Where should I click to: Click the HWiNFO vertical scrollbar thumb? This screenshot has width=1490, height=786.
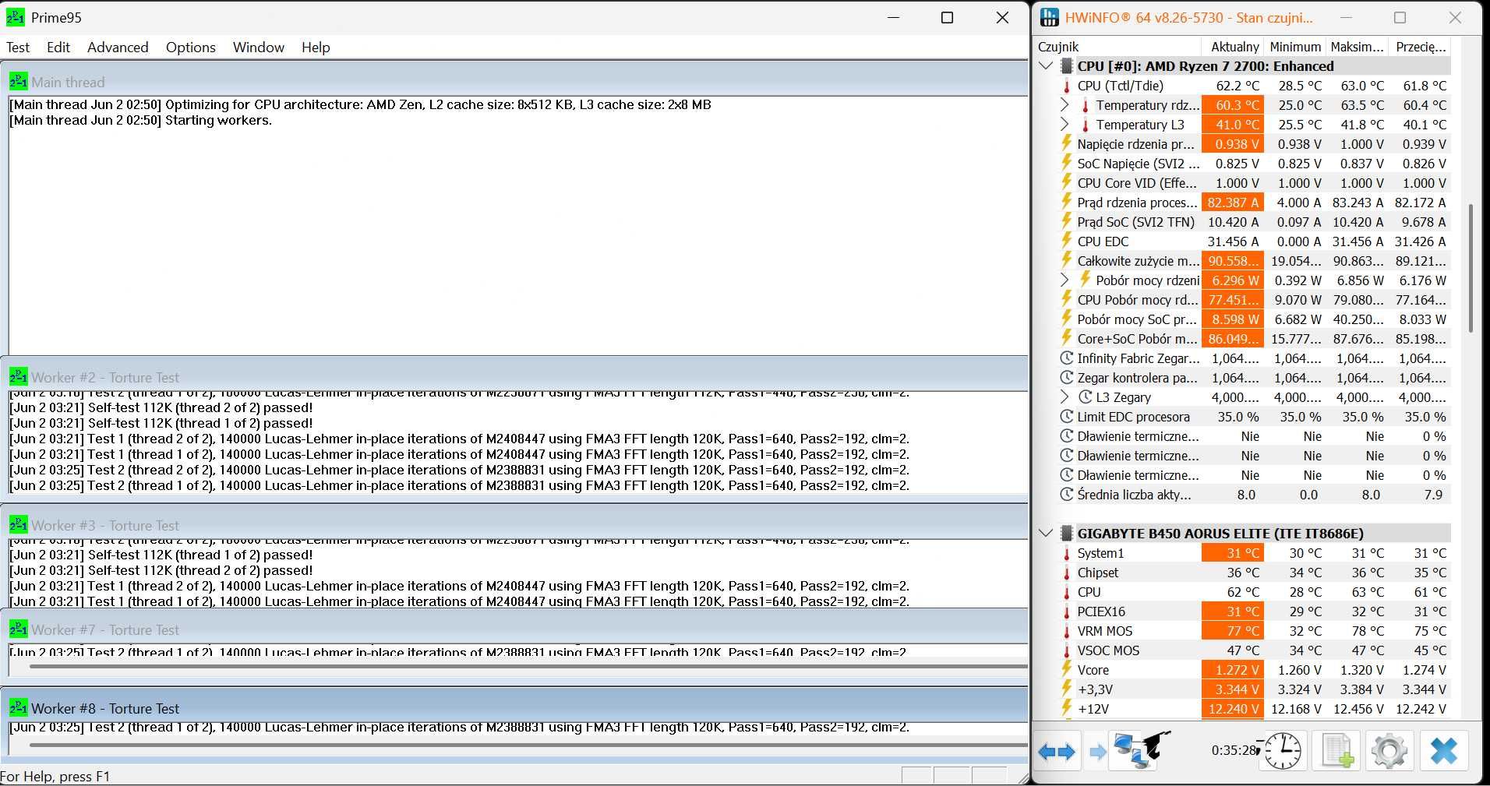tap(1471, 268)
